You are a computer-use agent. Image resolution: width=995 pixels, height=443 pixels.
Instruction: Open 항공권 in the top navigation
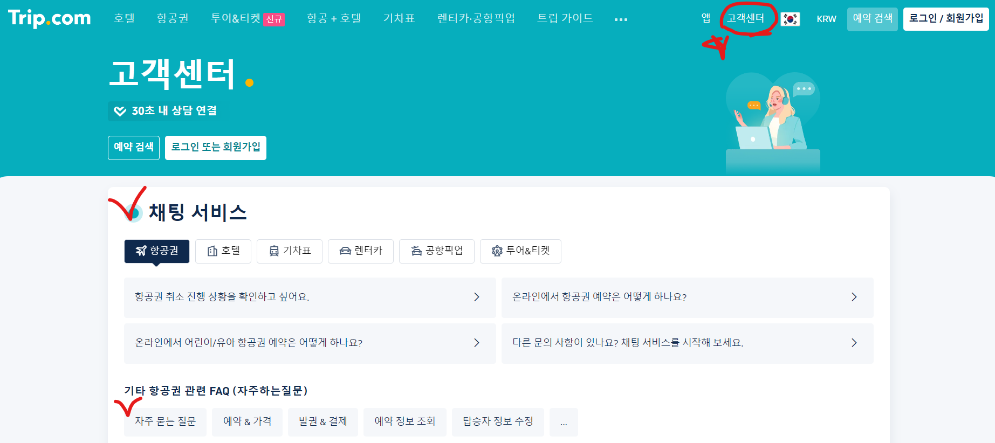(x=173, y=18)
